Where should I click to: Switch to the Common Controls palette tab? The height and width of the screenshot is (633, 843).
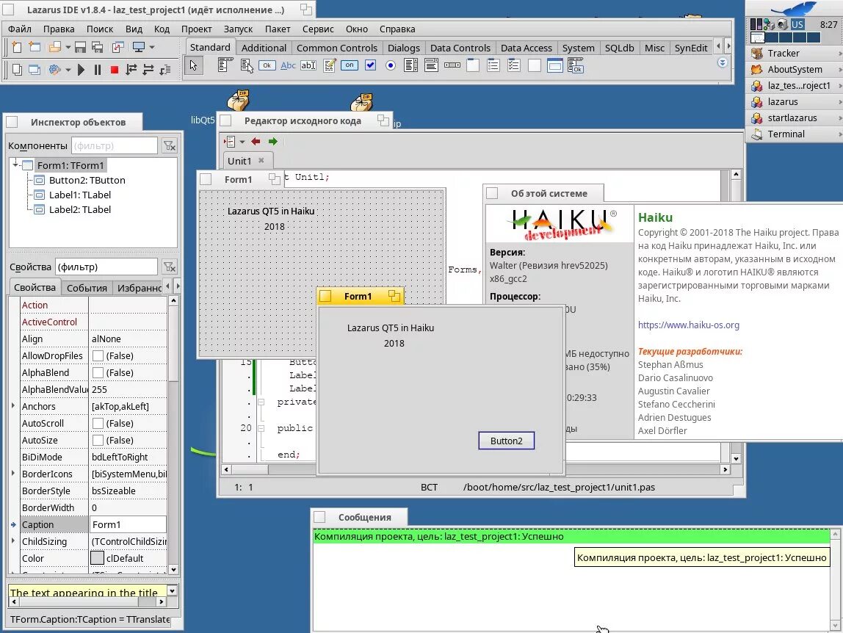(337, 48)
